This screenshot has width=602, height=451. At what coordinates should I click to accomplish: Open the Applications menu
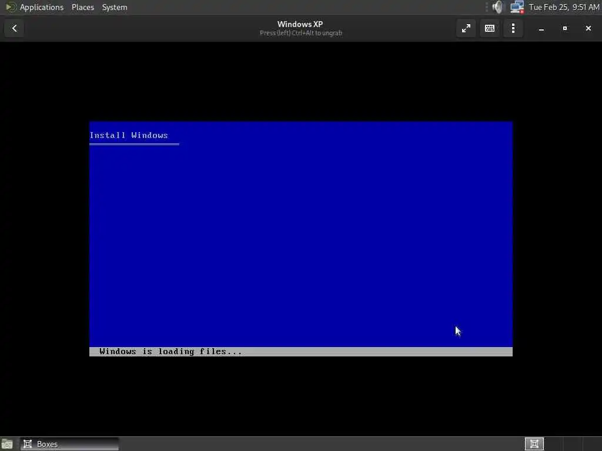pos(42,7)
